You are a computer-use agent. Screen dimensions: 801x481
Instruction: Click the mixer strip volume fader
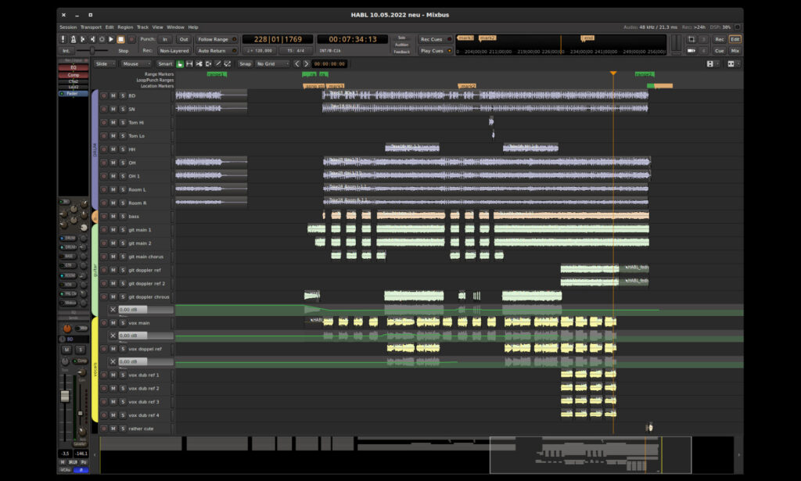65,397
